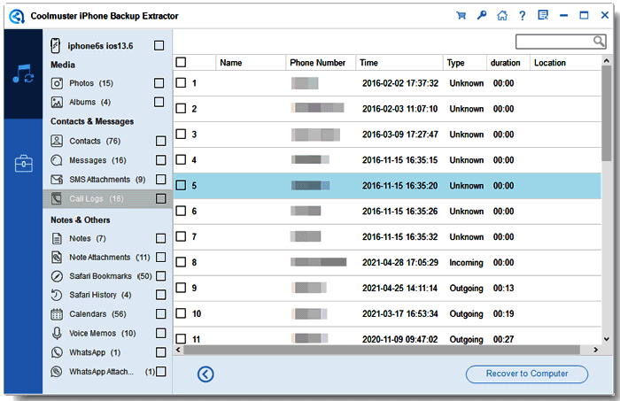Open the toolbox briefcase sidebar icon
Screen dimensions: 620x401
pos(24,163)
